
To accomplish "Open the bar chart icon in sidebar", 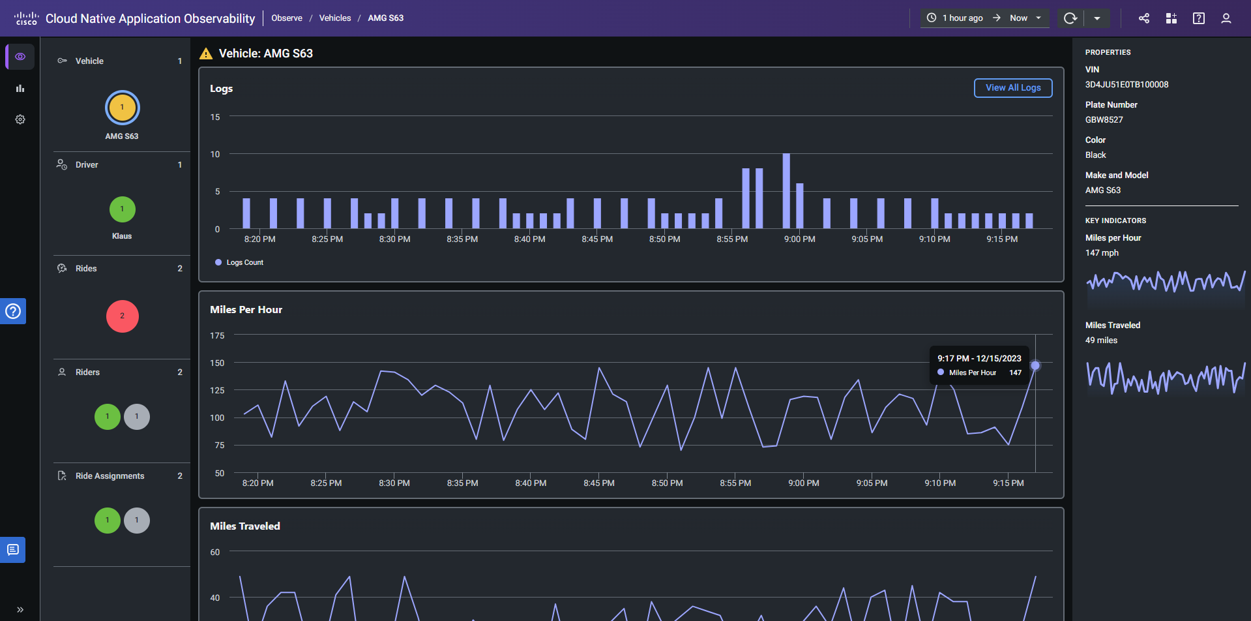I will [x=20, y=88].
